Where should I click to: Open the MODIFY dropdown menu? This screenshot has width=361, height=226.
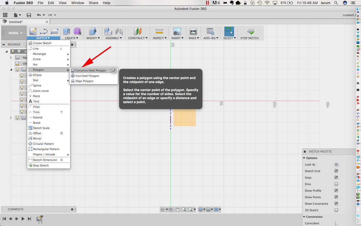[93, 38]
